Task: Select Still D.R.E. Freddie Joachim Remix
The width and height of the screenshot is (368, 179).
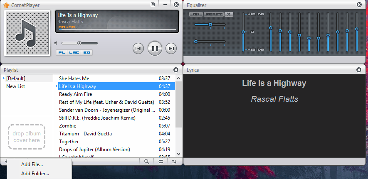Action: (117, 118)
